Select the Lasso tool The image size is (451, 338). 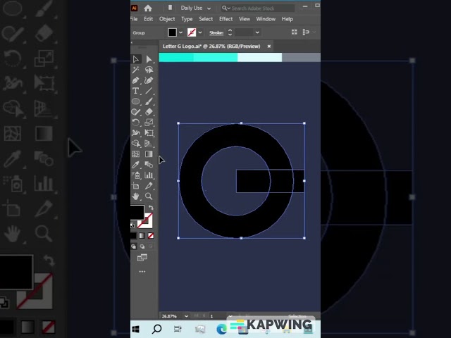[149, 70]
